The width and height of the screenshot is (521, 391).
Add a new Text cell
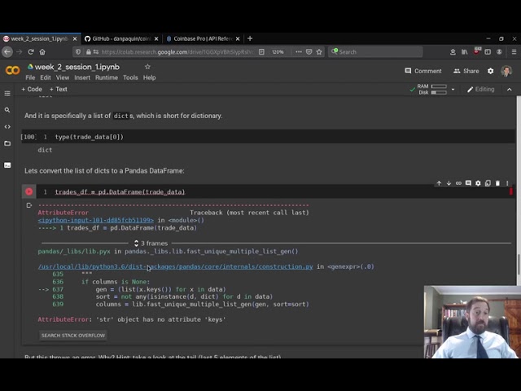pos(58,89)
